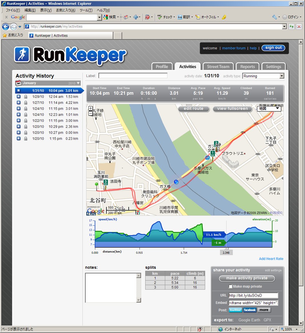Click the map zoom in plus icon
This screenshot has height=333, width=305.
(x=90, y=108)
